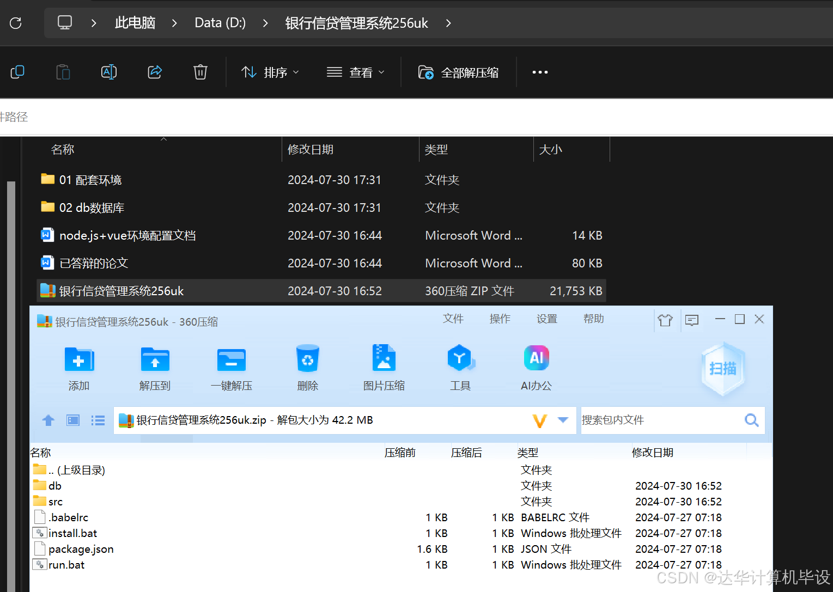Open the 文件 menu in 360压缩

coord(453,319)
